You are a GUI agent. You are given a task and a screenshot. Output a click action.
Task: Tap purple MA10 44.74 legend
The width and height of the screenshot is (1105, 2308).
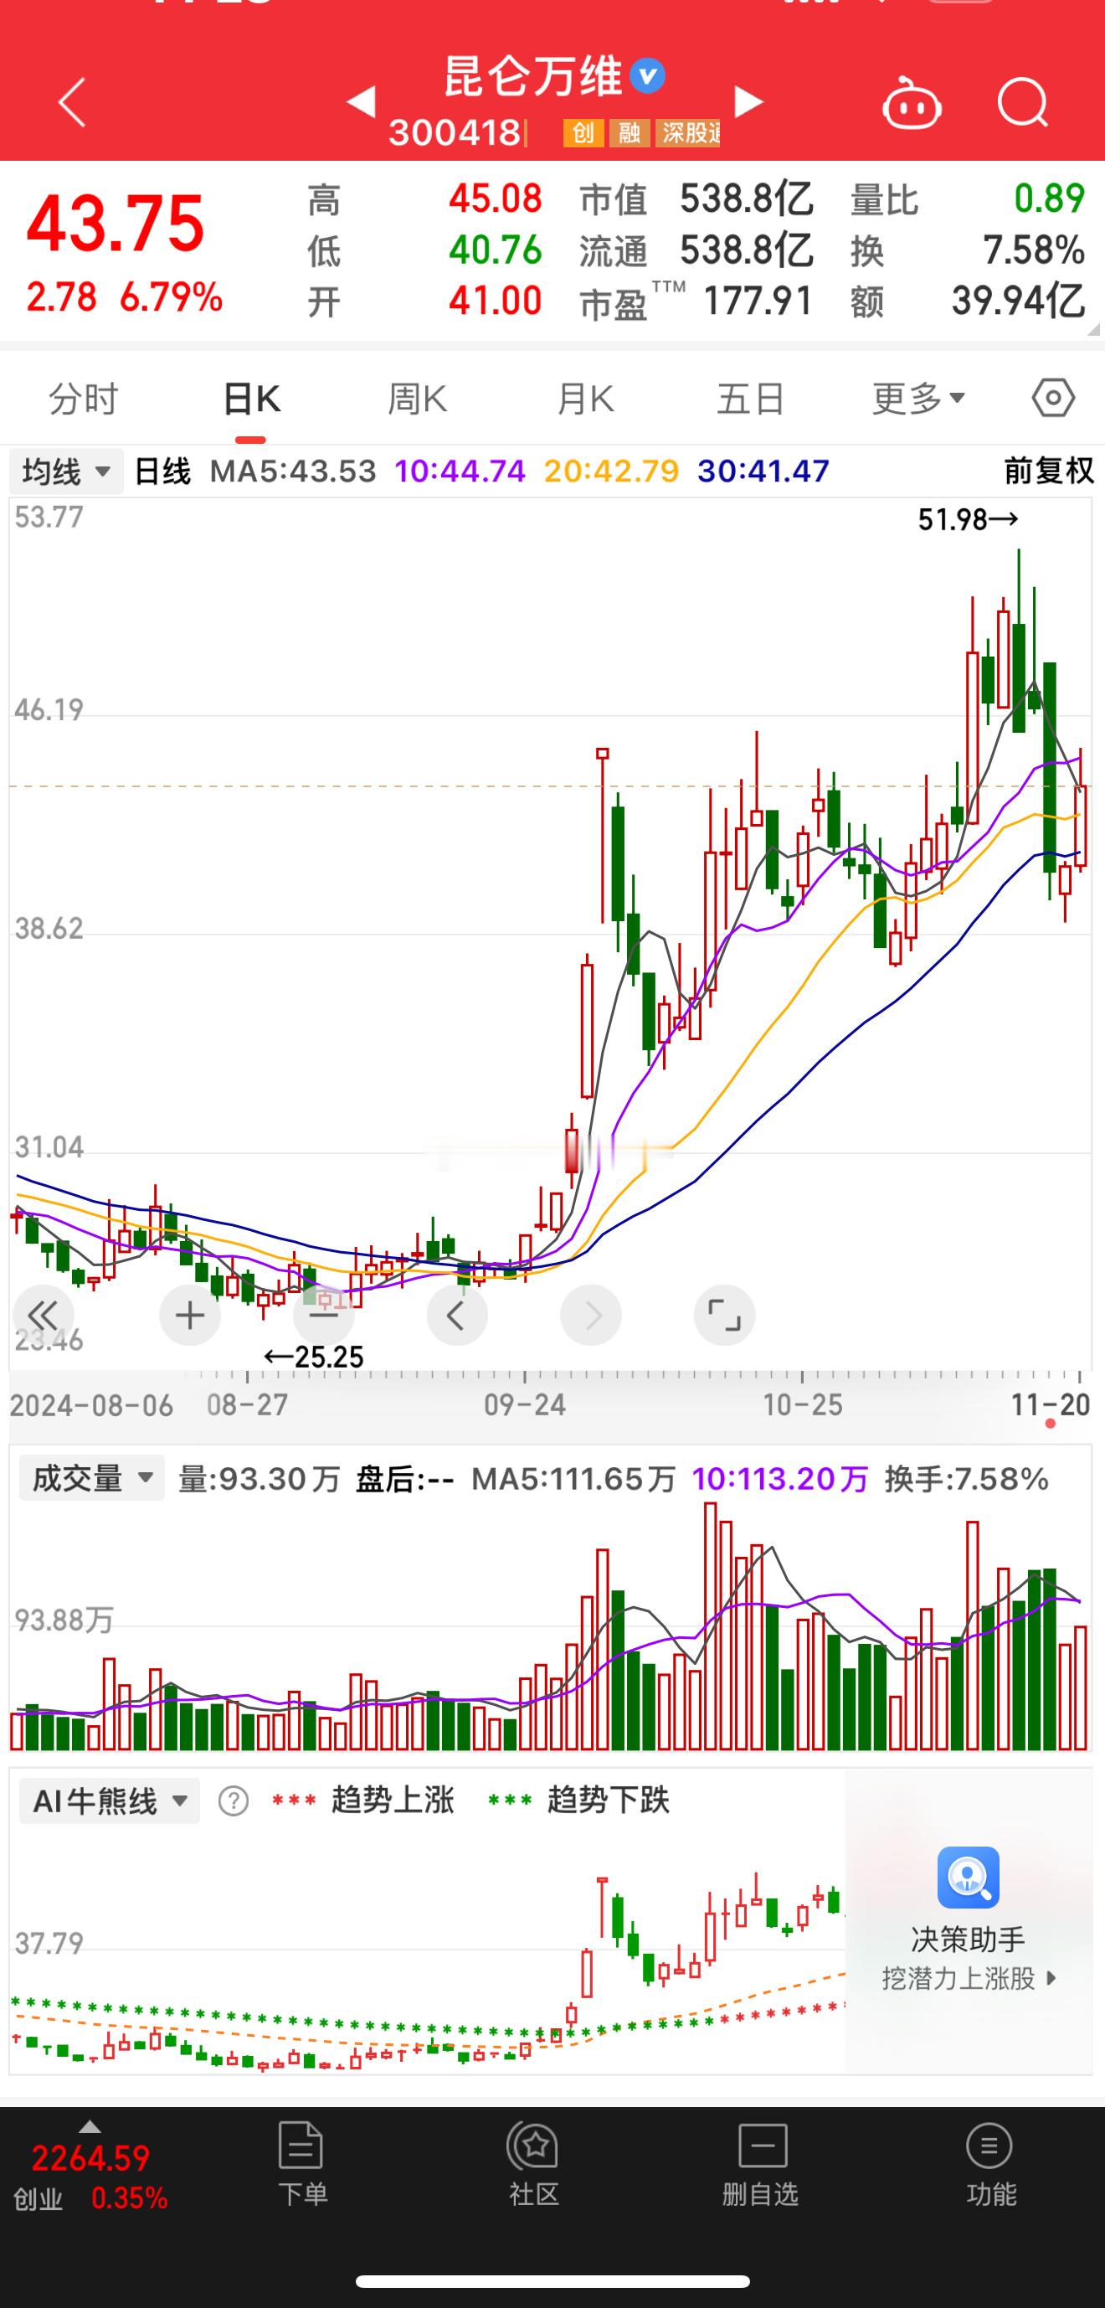(x=460, y=471)
